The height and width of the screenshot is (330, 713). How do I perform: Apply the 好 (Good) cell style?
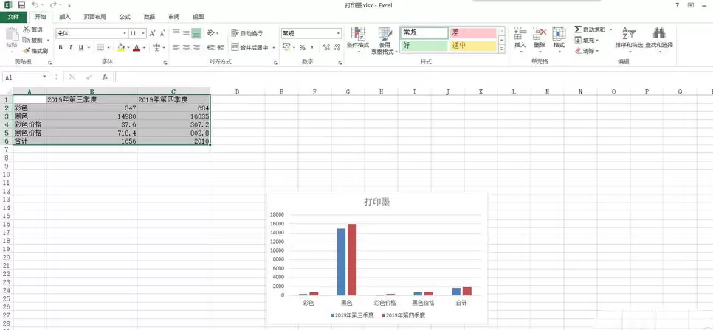[424, 46]
